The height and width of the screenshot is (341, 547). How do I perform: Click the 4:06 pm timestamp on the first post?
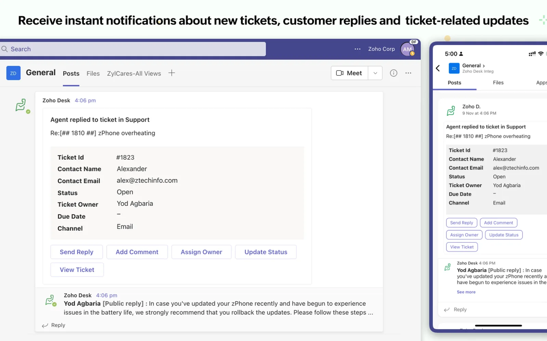[85, 101]
